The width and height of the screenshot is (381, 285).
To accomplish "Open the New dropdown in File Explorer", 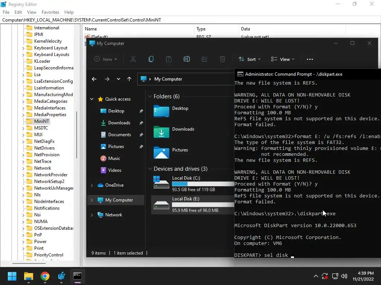I will pos(105,59).
